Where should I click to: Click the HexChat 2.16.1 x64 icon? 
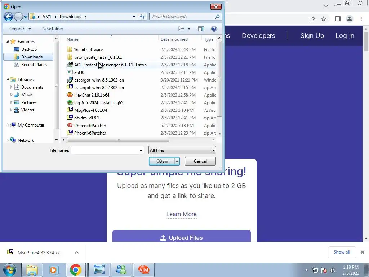tap(70, 95)
